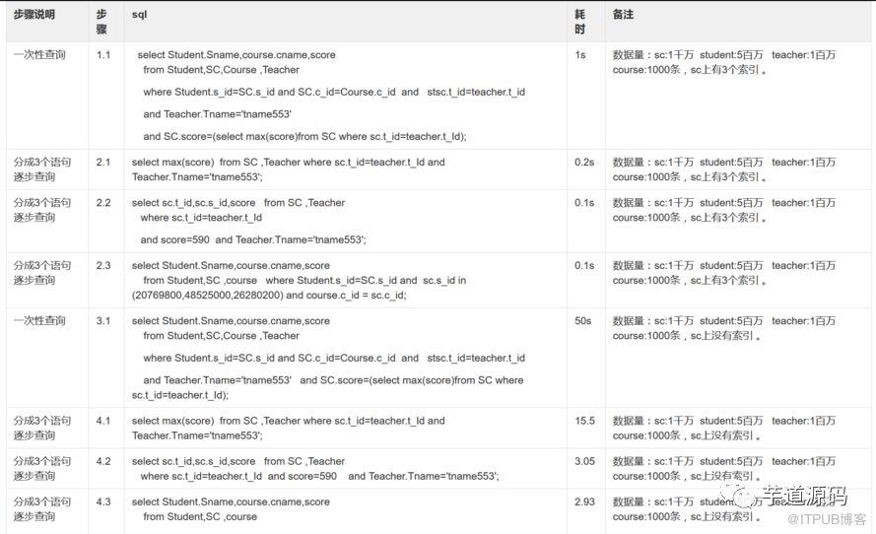The width and height of the screenshot is (876, 534).
Task: Click the sql line containing (20769800,48525000,26280200)
Action: (x=269, y=295)
